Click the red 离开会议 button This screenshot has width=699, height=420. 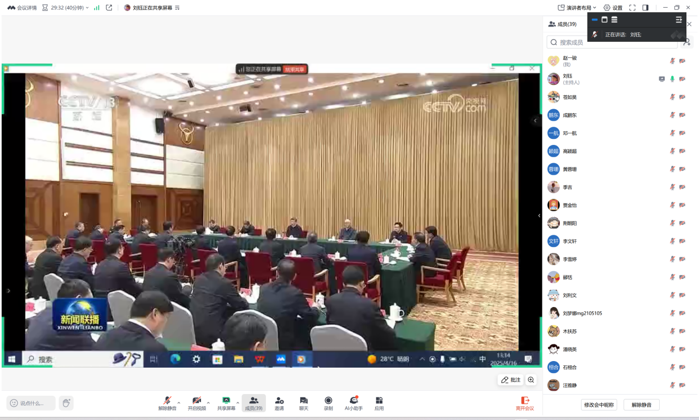(x=525, y=403)
